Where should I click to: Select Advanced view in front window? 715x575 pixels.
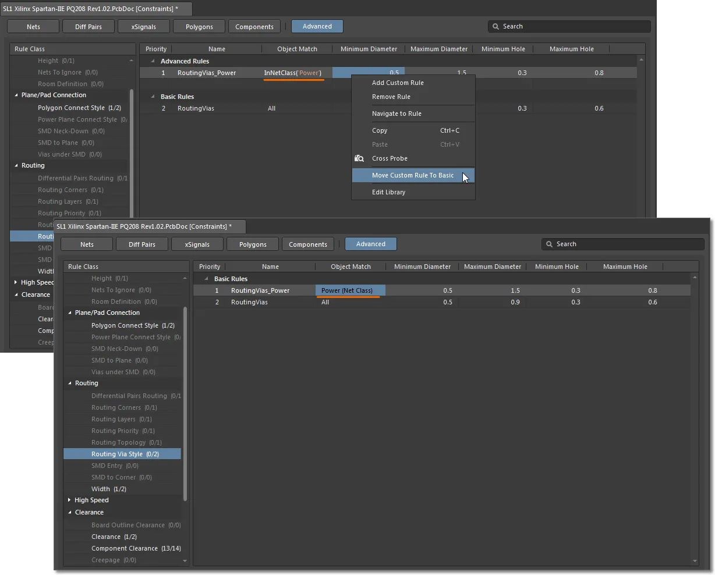pos(371,244)
